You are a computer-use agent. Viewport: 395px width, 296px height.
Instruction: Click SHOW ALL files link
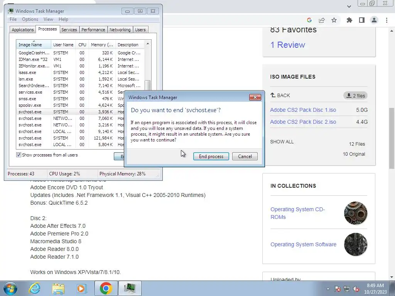tap(282, 142)
